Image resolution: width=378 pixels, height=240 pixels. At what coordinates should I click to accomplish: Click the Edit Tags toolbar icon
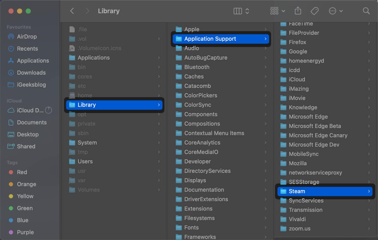pos(314,11)
